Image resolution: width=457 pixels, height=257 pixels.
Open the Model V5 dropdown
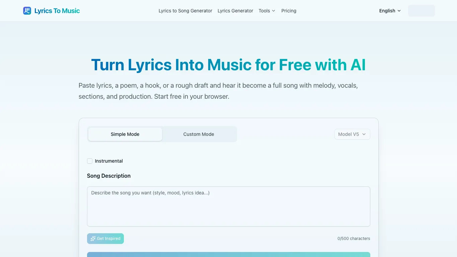352,134
